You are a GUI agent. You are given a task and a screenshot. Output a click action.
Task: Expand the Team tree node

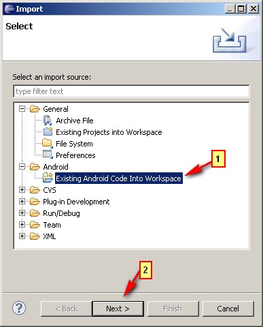(22, 225)
